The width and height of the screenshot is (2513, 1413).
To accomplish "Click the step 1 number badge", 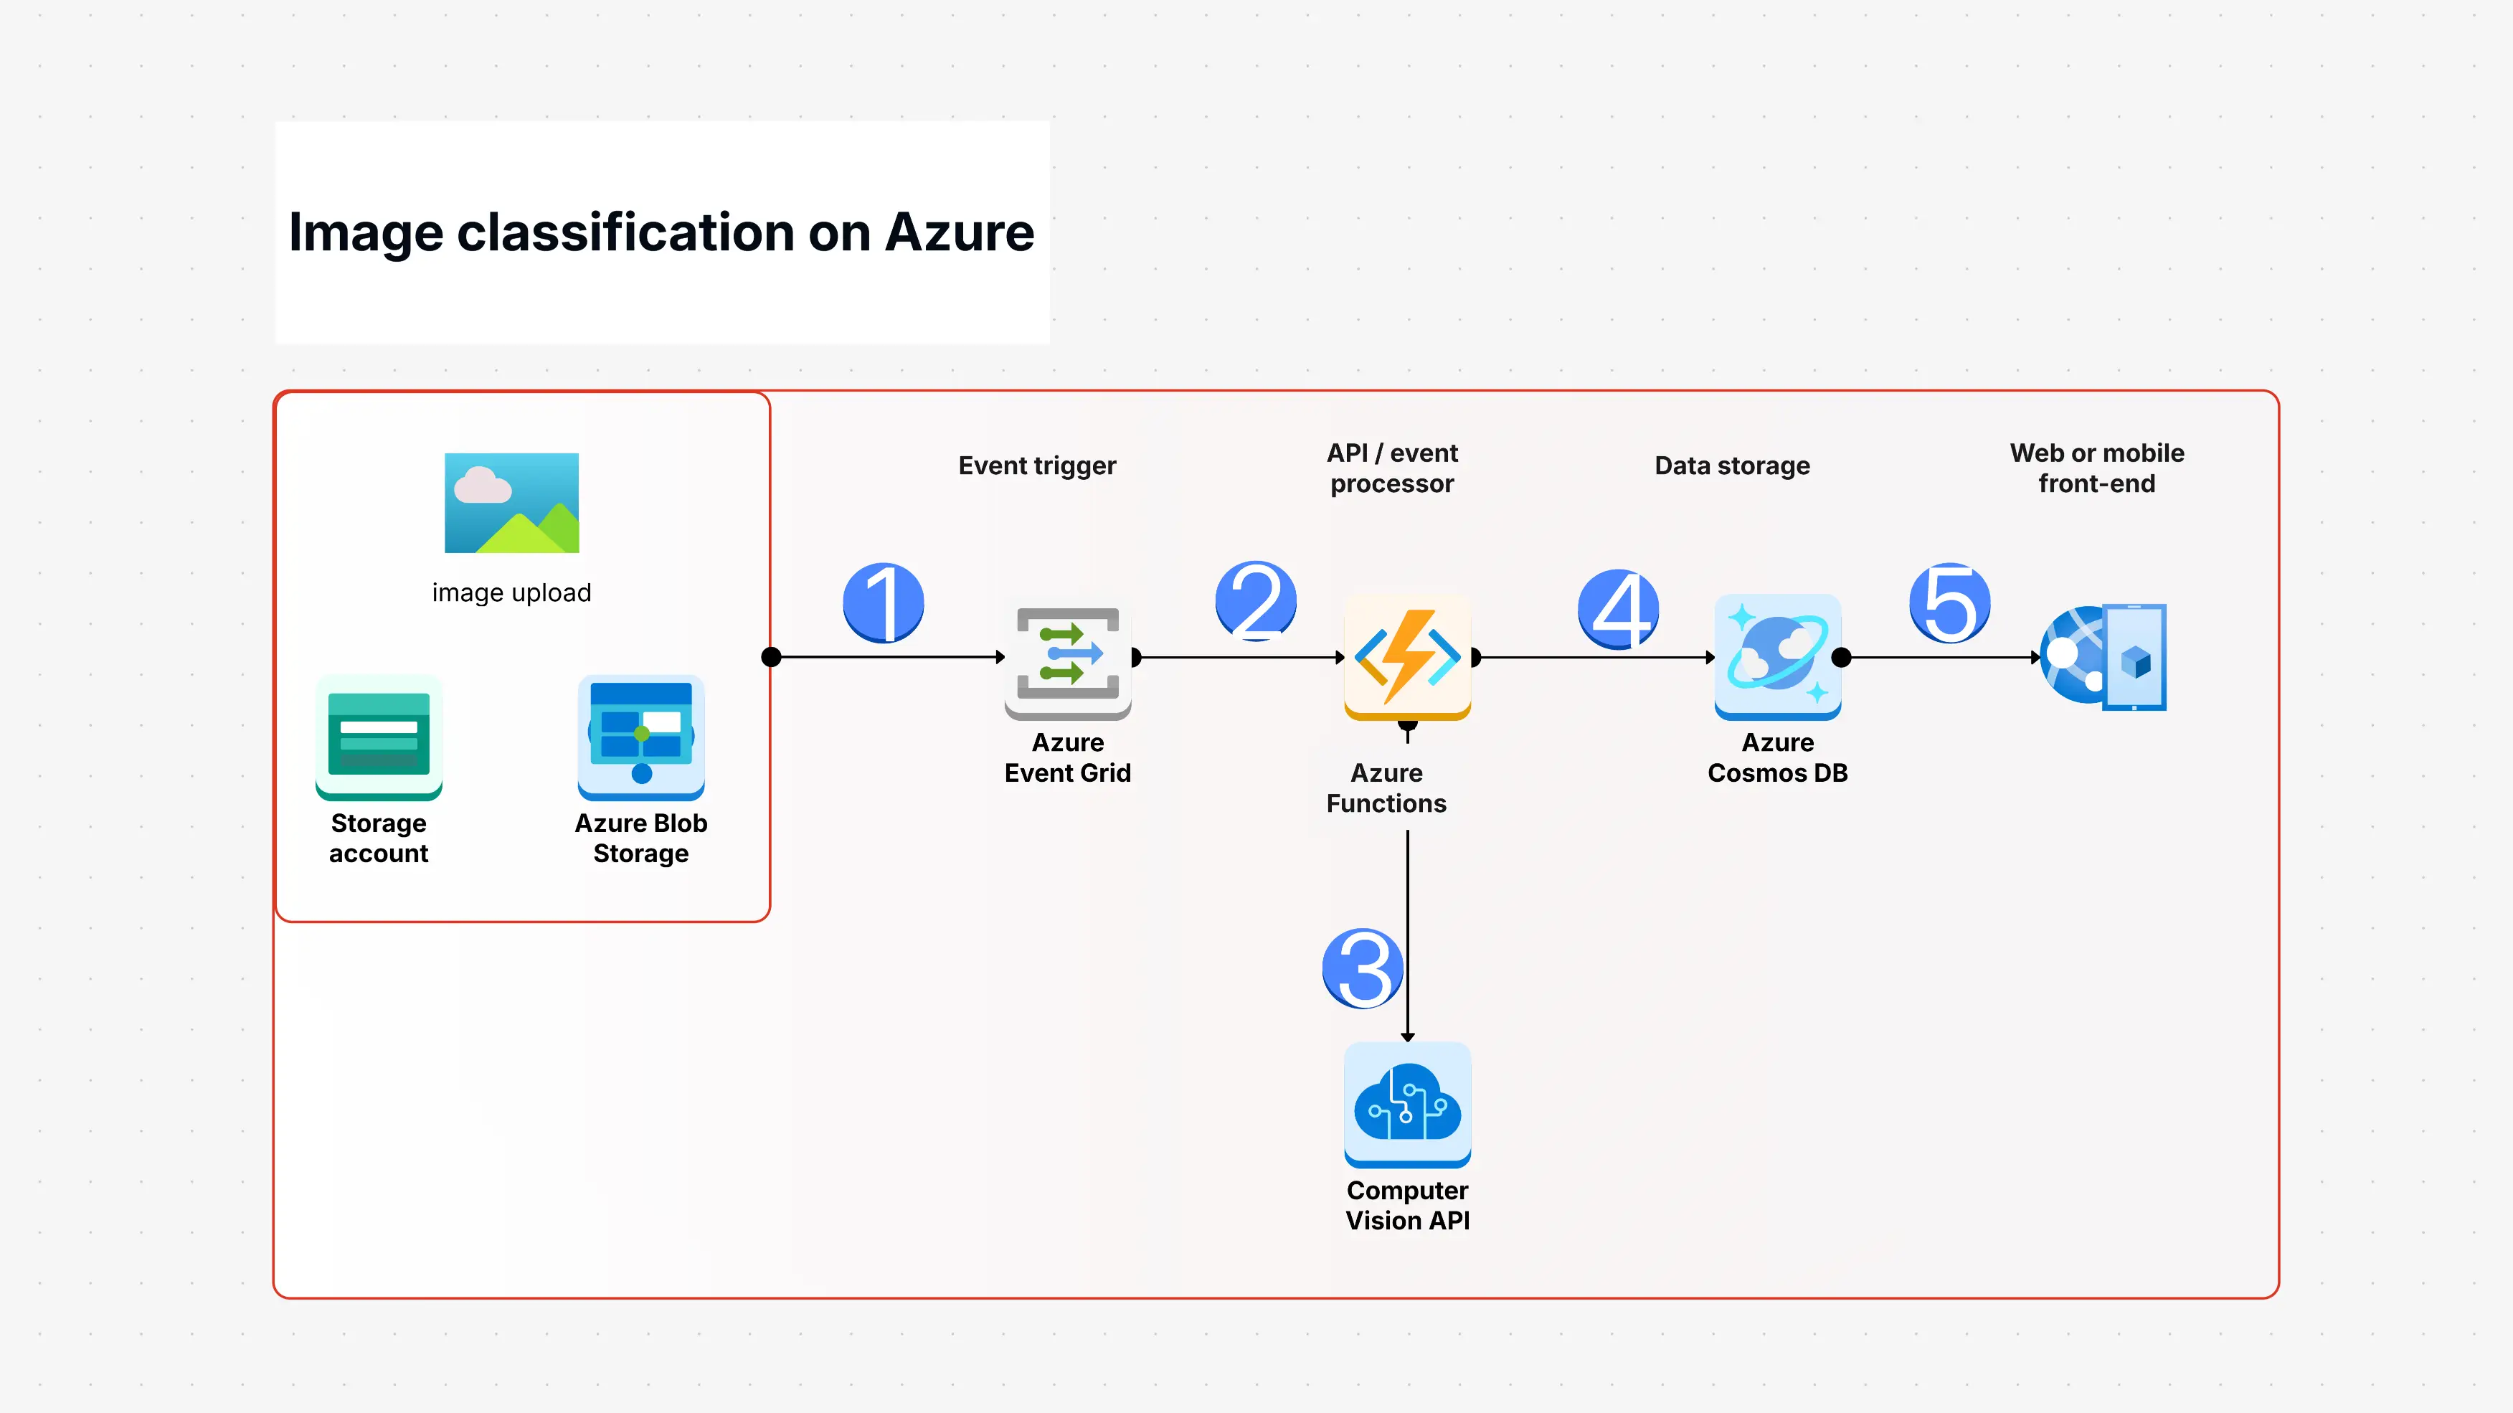I will click(x=883, y=602).
